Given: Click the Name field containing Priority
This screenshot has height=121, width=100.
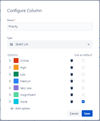Looking at the screenshot, I should pyautogui.click(x=50, y=26).
